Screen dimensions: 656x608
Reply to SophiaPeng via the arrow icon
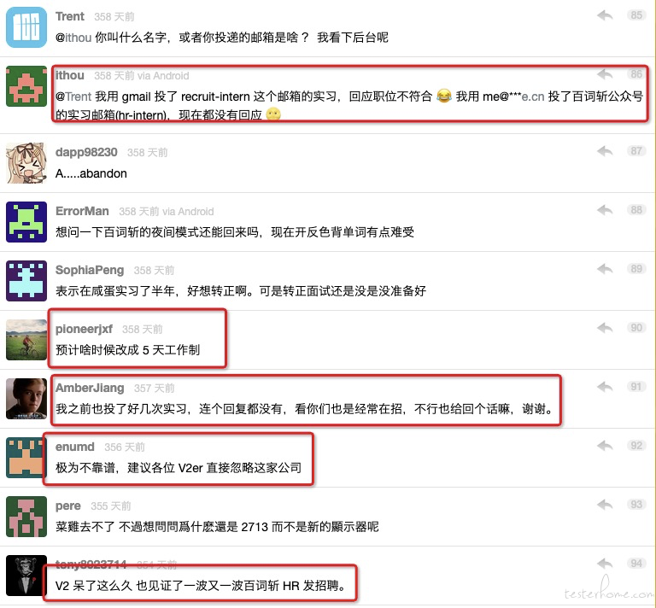point(605,269)
